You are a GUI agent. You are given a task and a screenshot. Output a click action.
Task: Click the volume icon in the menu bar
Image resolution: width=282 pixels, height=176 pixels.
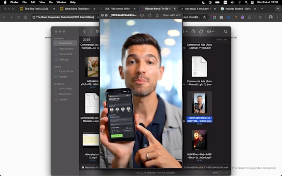tap(232, 2)
